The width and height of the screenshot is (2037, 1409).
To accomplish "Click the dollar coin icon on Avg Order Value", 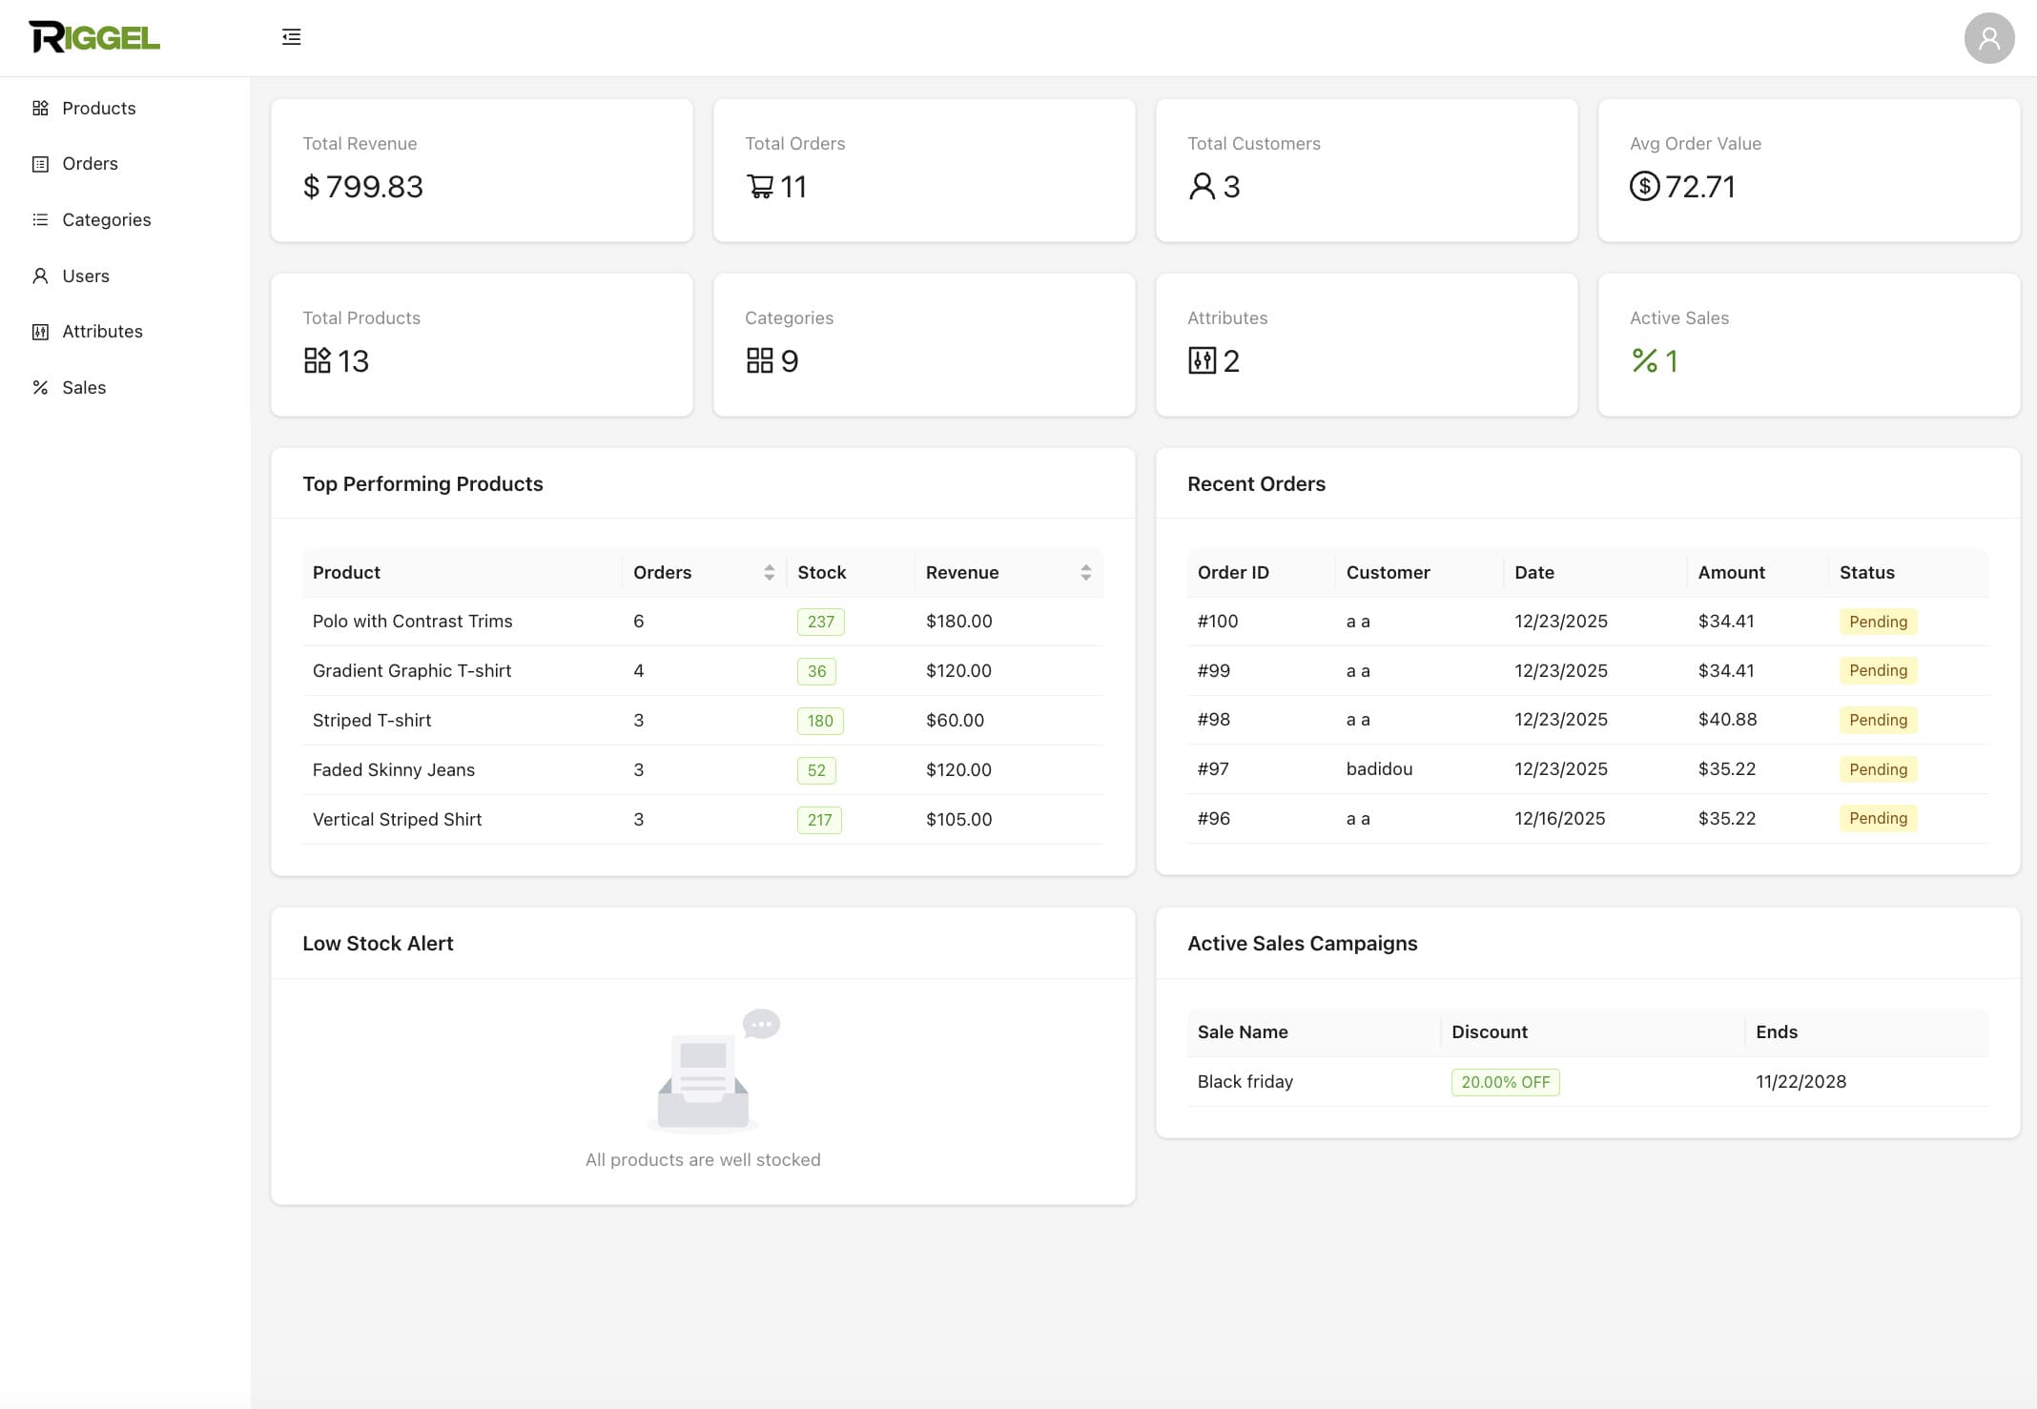I will pos(1642,187).
